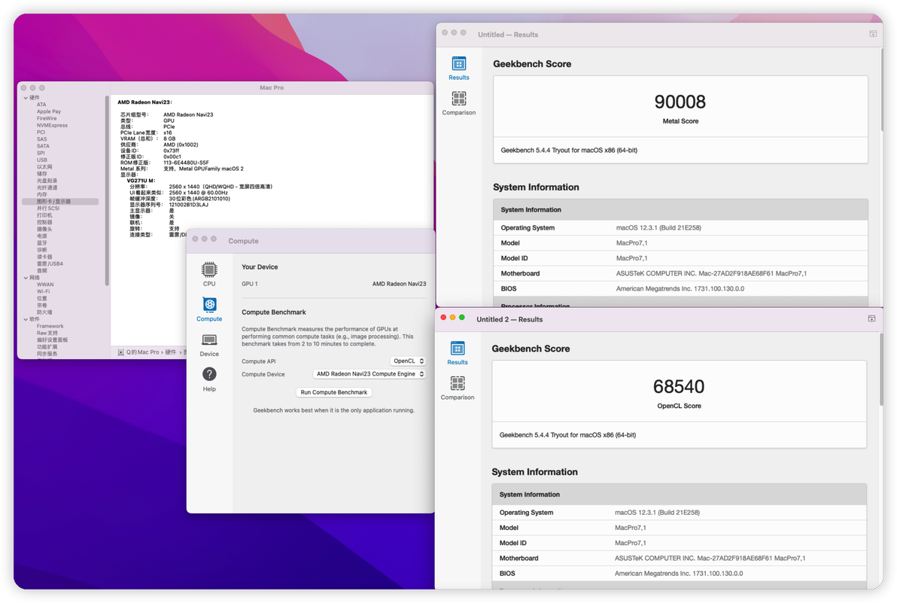897x603 pixels.
Task: Click the Mac Pro sidebar scrollbar
Action: point(107,190)
